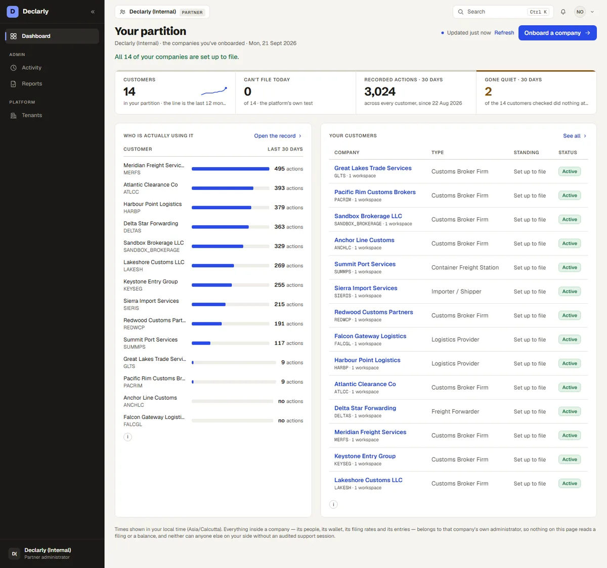
Task: Click the Dashboard grid icon
Action: (x=14, y=36)
